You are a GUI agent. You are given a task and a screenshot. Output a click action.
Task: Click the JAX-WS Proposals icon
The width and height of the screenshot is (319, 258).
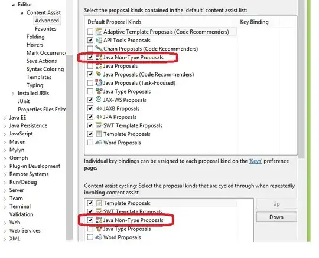(99, 100)
